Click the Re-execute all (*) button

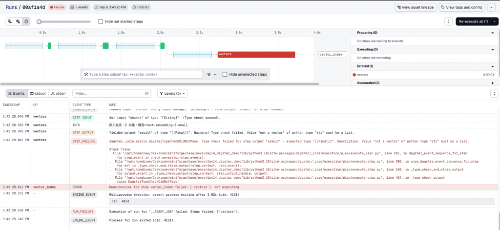(x=473, y=21)
